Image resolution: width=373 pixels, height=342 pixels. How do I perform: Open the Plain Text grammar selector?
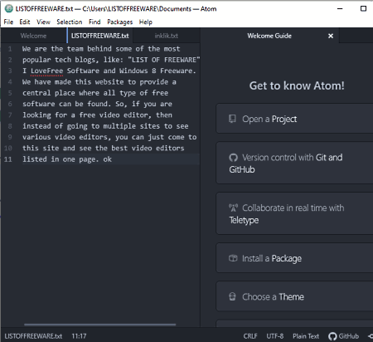pyautogui.click(x=306, y=336)
